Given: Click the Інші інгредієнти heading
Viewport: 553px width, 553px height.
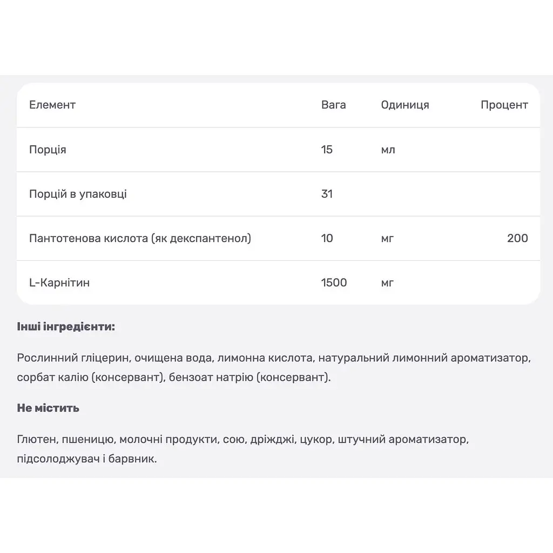Looking at the screenshot, I should (66, 327).
